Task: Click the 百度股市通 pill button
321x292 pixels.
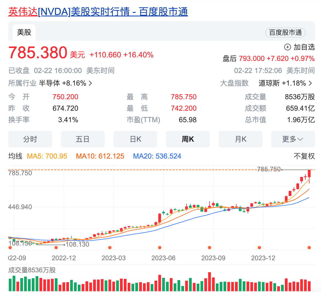Action: (285, 33)
